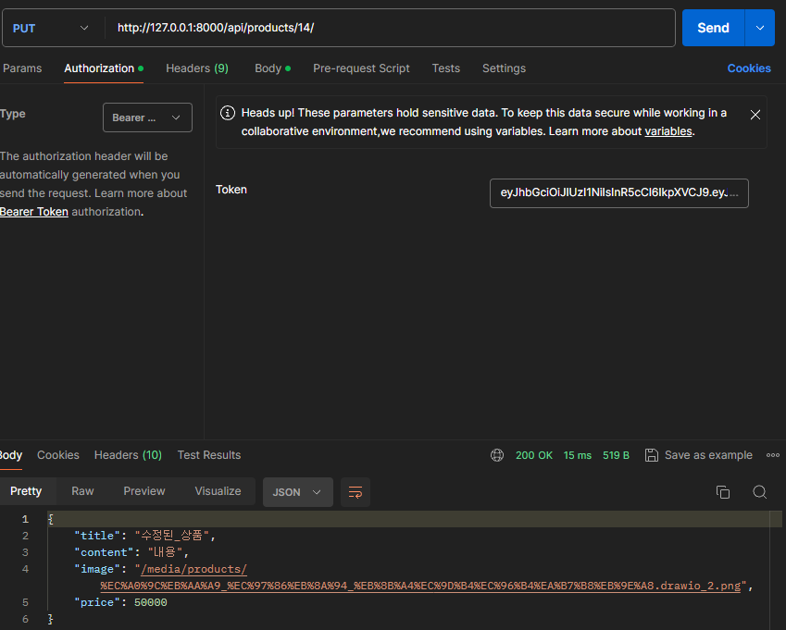The height and width of the screenshot is (630, 786).
Task: Search within the response body
Action: click(760, 492)
